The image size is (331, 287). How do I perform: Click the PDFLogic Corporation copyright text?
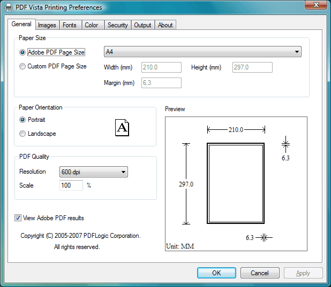tap(80, 236)
